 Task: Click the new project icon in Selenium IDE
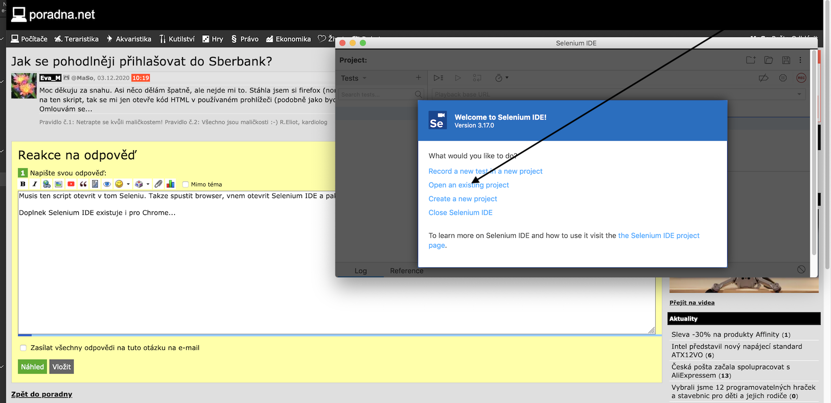point(751,60)
